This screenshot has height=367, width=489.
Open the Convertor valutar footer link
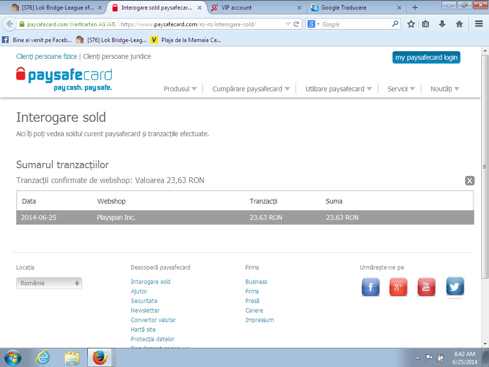tap(153, 320)
